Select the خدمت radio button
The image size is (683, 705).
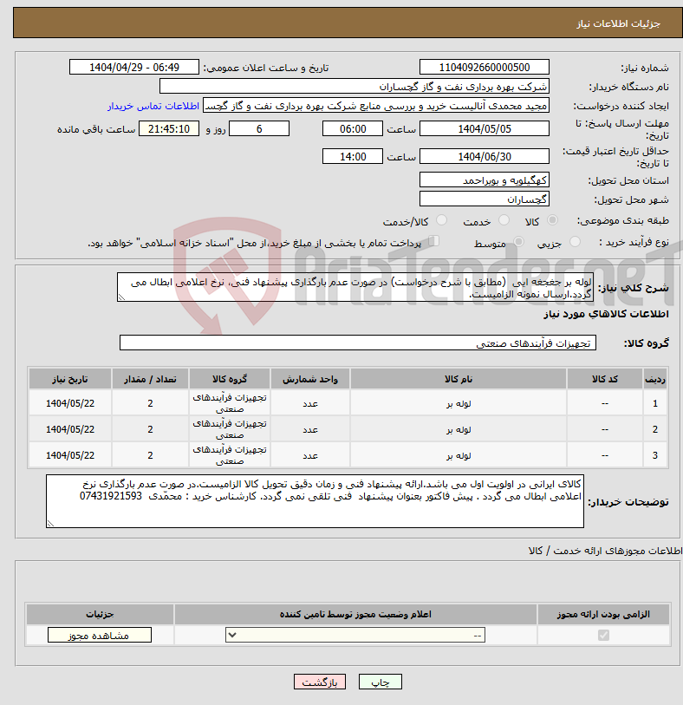504,220
